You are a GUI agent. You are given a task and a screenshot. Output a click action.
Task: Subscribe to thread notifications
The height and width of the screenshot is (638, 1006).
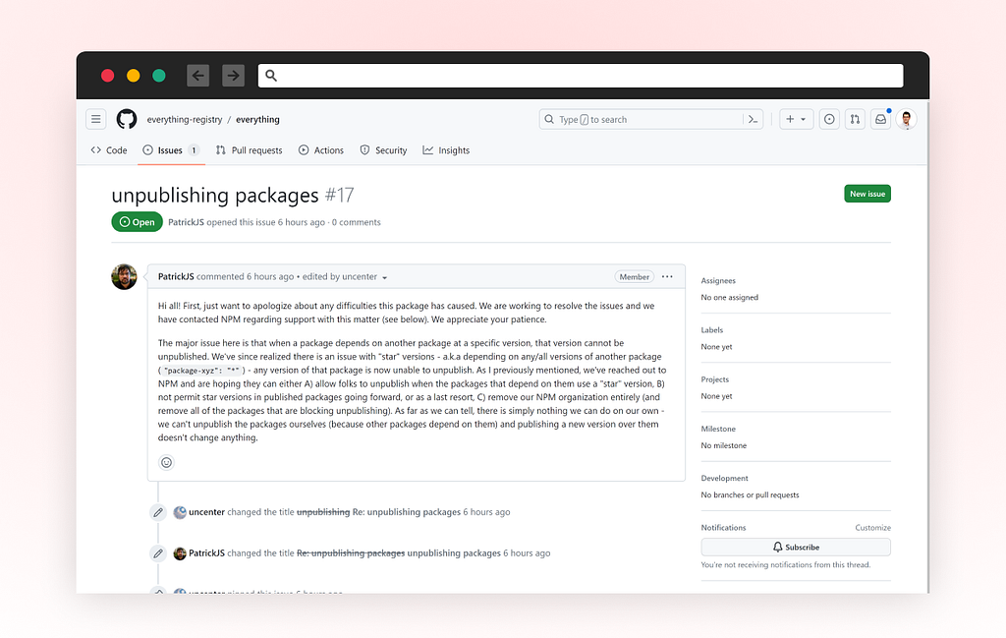(796, 547)
